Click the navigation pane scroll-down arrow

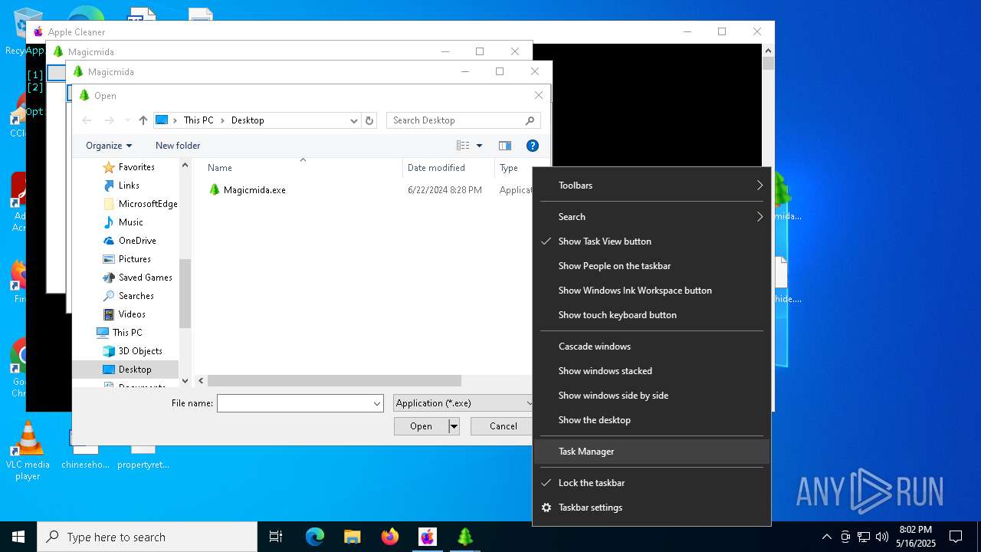pyautogui.click(x=185, y=381)
